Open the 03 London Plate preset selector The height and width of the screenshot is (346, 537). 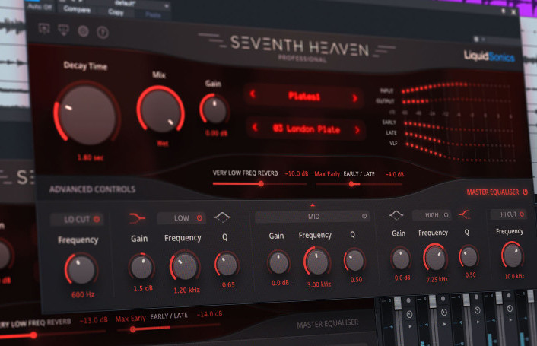click(307, 129)
